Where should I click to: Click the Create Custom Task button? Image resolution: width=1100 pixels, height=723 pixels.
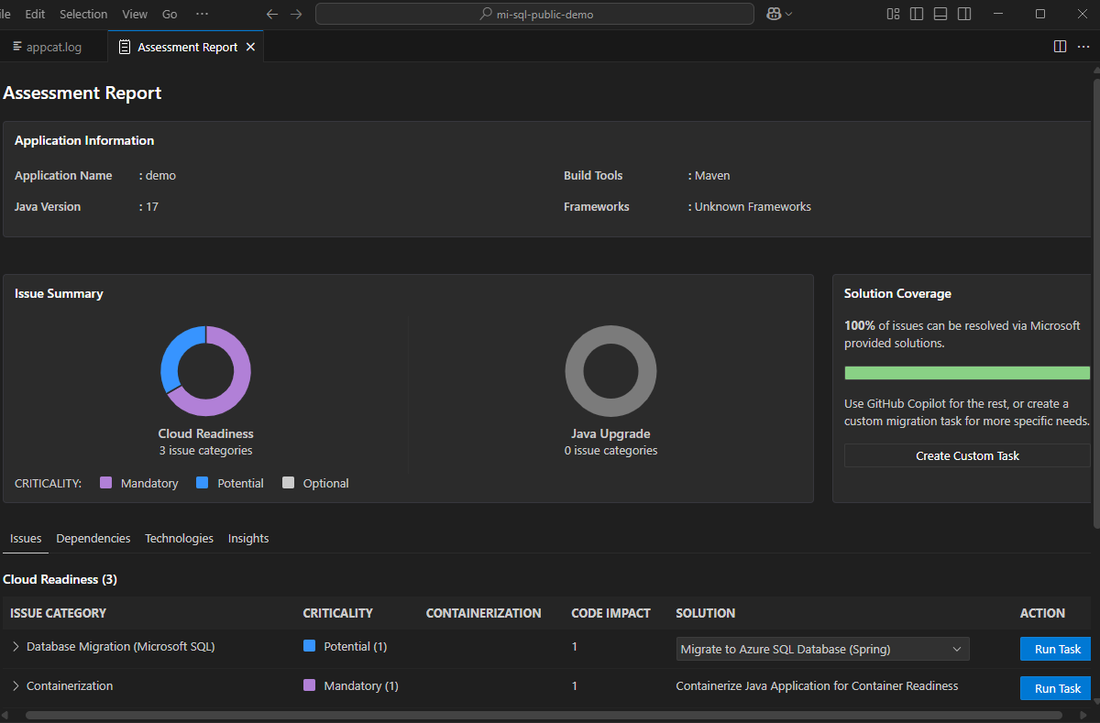tap(967, 455)
